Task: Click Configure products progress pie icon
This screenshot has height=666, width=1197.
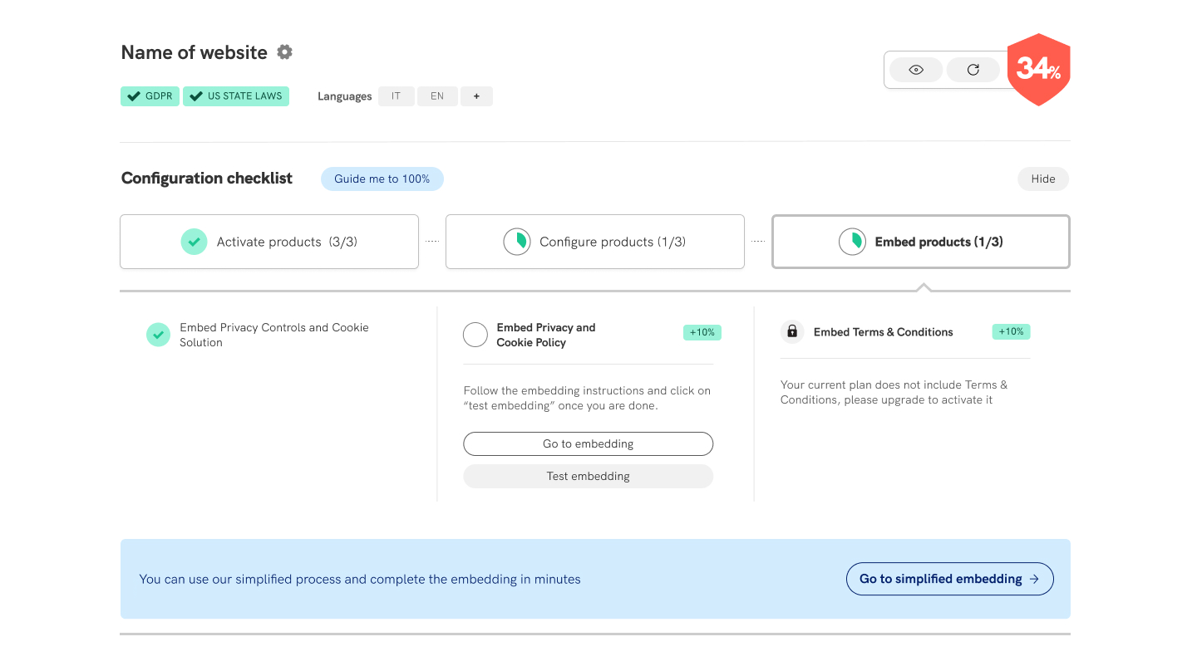Action: point(516,242)
